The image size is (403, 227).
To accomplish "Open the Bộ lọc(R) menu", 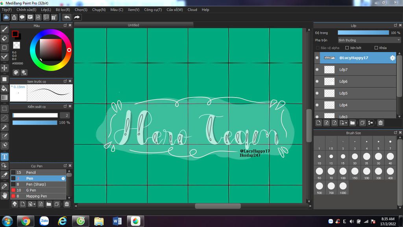I will (63, 10).
